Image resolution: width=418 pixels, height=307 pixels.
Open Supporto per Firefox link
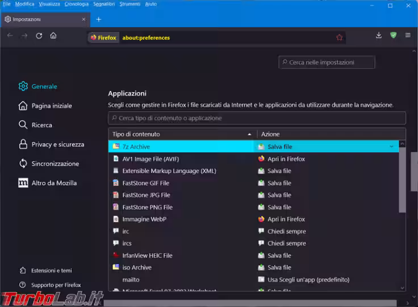click(50, 285)
